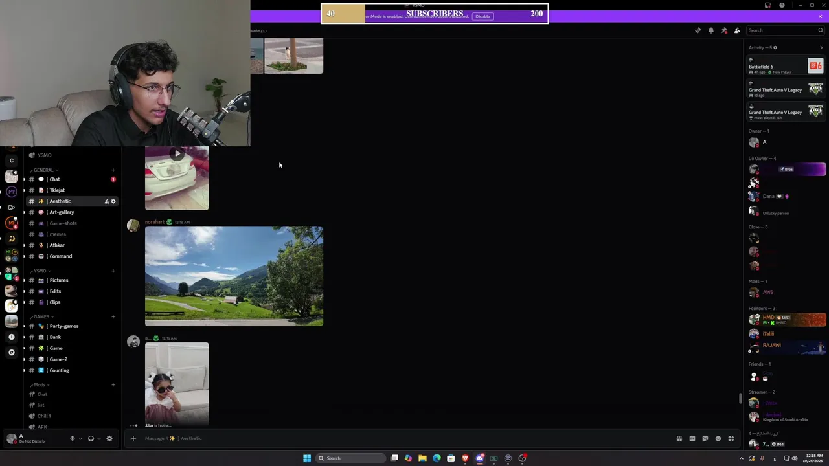Open headphone output options arrow
Screen dimensions: 829x466
tap(98, 438)
